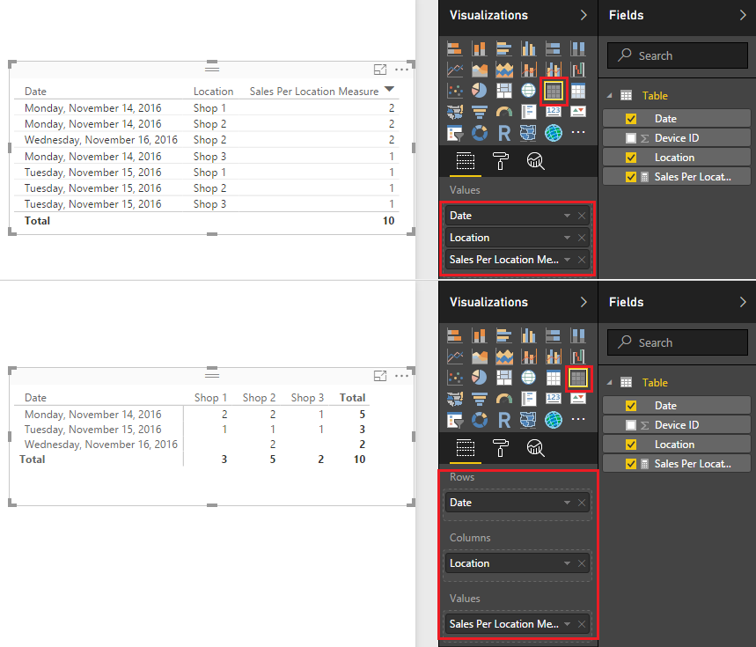Collapse lower Fields pane with chevron
This screenshot has width=756, height=647.
(x=743, y=302)
